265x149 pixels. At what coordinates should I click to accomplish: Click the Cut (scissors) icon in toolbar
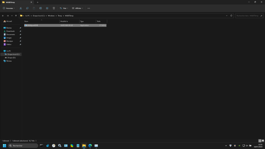pyautogui.click(x=21, y=8)
